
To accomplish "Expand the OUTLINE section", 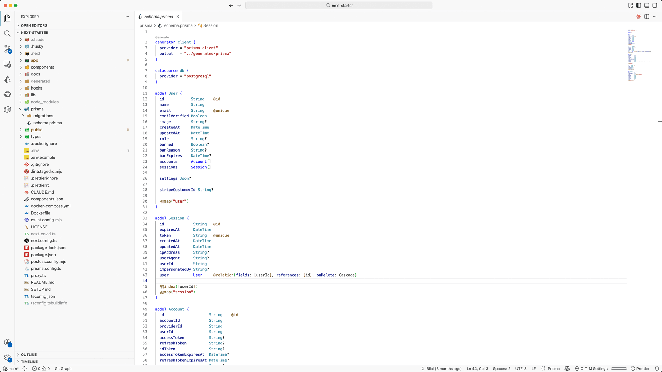I will pyautogui.click(x=29, y=355).
